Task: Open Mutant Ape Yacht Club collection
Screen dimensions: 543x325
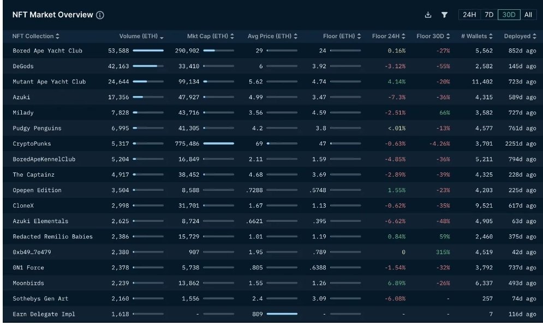Action: 49,82
